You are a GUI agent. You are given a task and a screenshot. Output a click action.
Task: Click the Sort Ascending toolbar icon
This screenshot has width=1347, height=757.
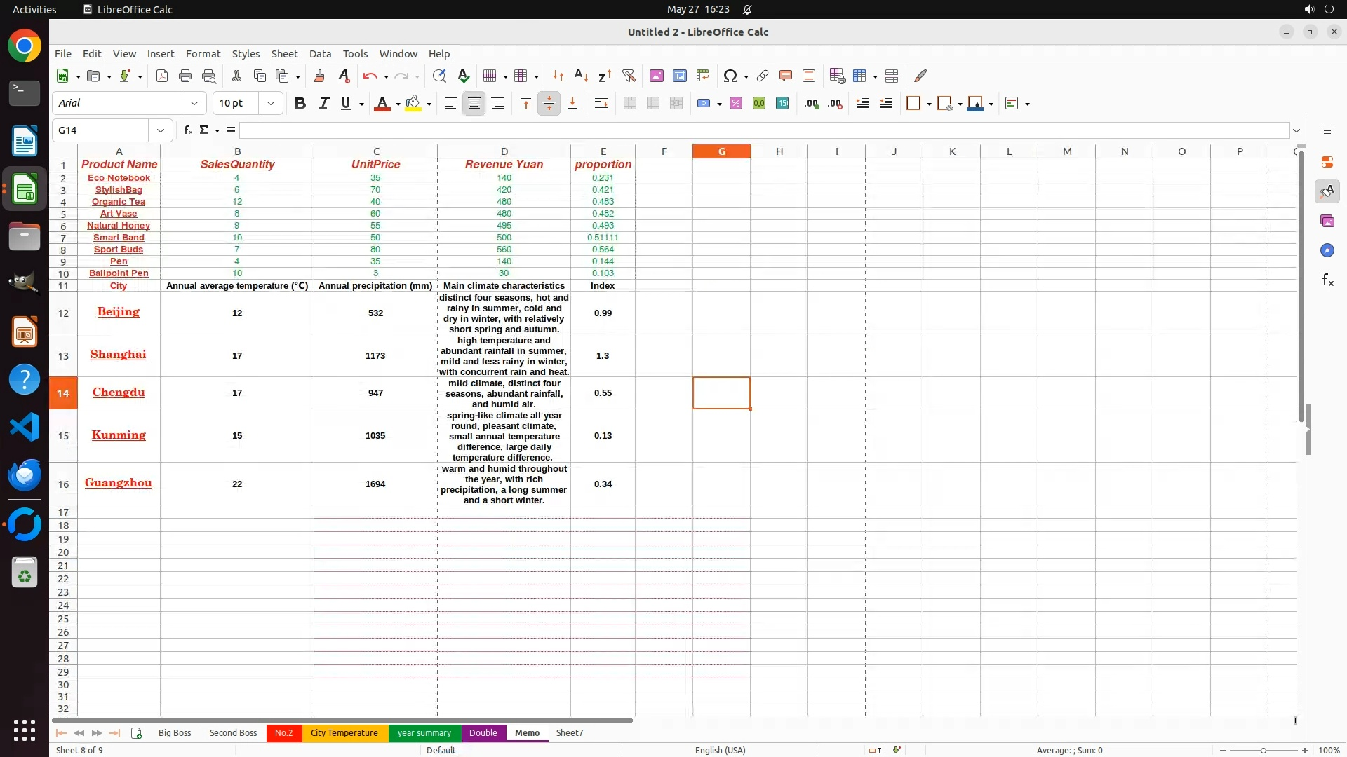click(x=581, y=76)
